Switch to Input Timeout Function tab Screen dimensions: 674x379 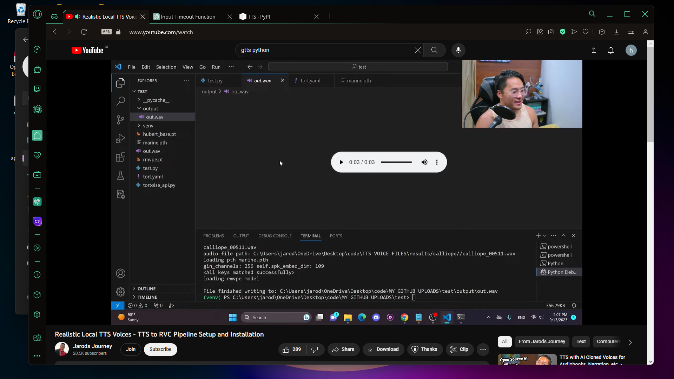(x=188, y=16)
